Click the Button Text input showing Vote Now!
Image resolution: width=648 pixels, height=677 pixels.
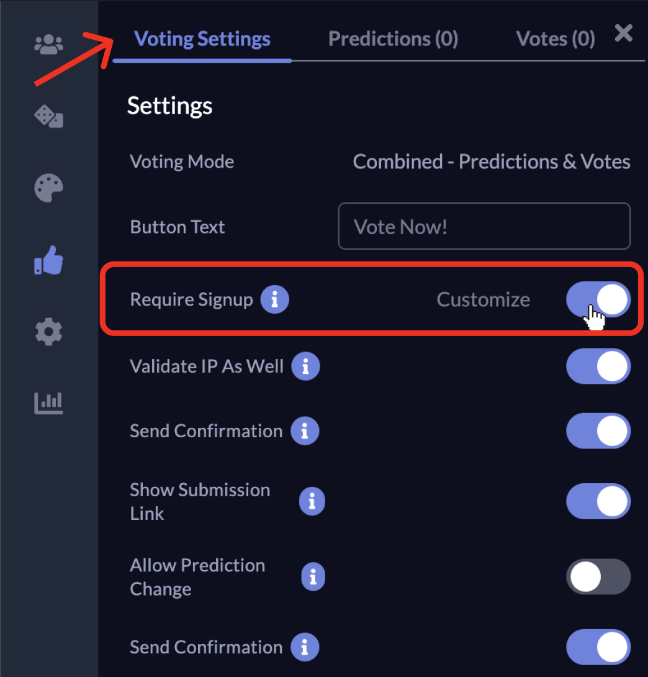click(x=484, y=226)
